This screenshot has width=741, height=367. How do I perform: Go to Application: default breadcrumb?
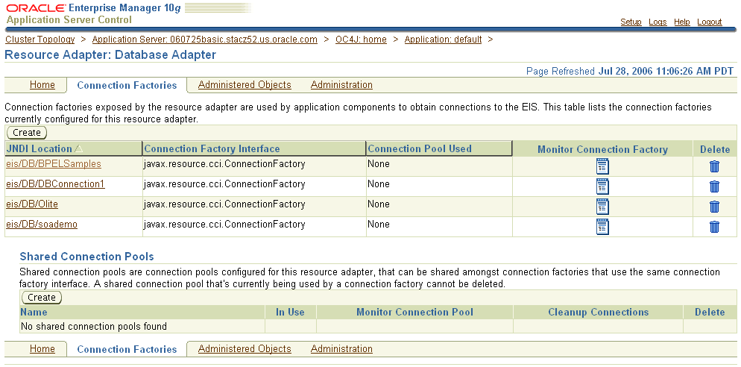444,40
